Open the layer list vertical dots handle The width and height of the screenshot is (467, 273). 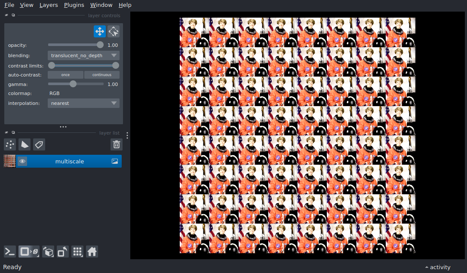[127, 135]
